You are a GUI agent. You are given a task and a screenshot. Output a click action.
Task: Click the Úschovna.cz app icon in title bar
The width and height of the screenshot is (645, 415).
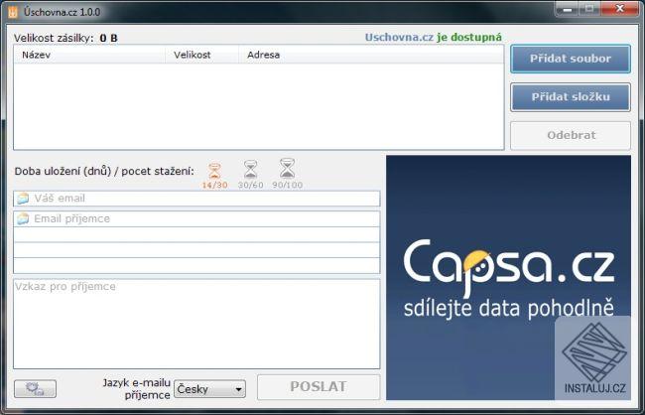[x=13, y=12]
